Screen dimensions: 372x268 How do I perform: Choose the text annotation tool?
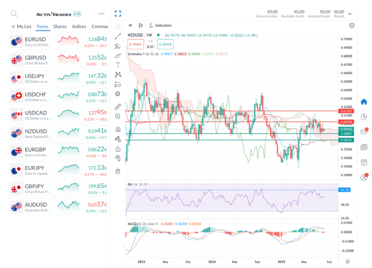(x=118, y=65)
